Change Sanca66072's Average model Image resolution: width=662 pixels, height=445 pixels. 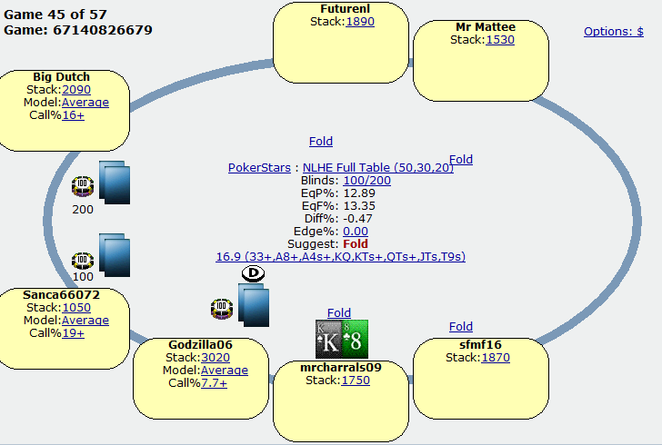click(85, 321)
